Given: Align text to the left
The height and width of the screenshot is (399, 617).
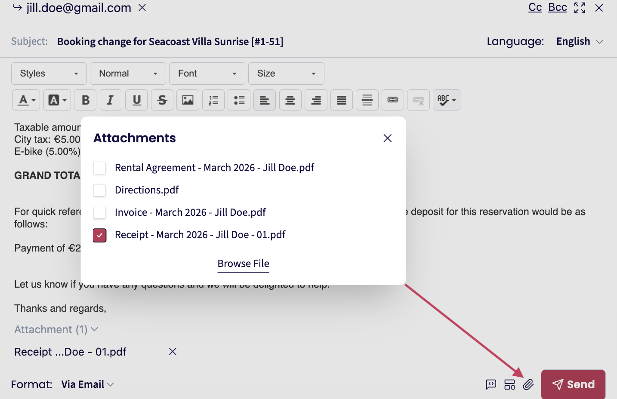Looking at the screenshot, I should click(265, 100).
